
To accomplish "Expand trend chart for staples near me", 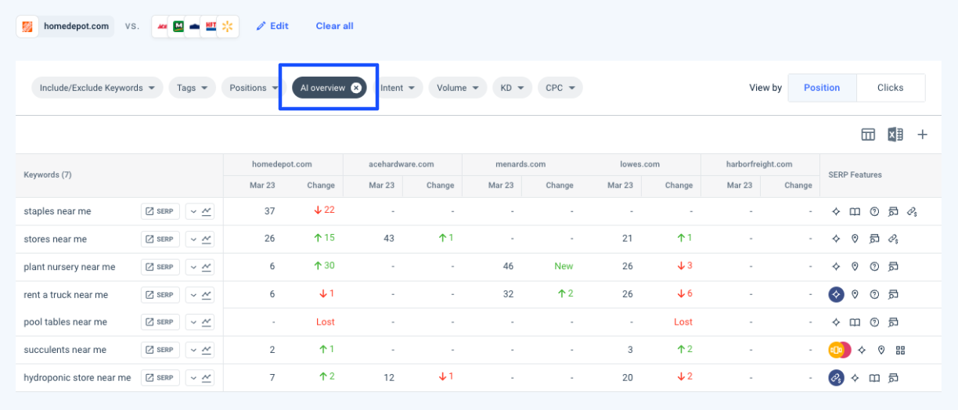I will [x=200, y=211].
